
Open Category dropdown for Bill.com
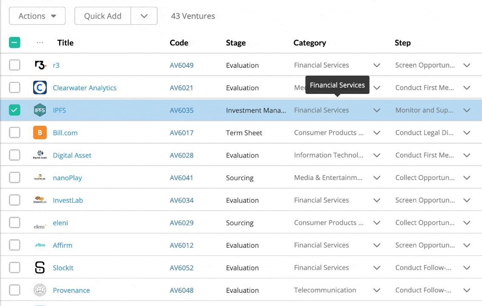tap(377, 133)
